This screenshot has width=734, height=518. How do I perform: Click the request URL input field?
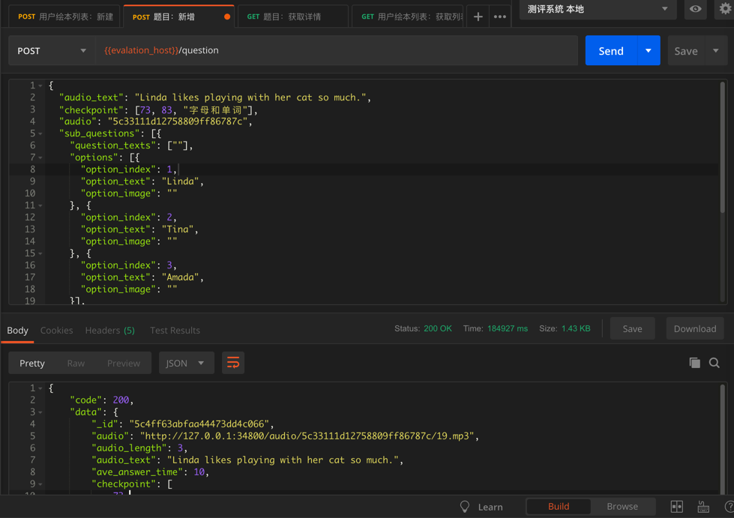click(x=337, y=50)
